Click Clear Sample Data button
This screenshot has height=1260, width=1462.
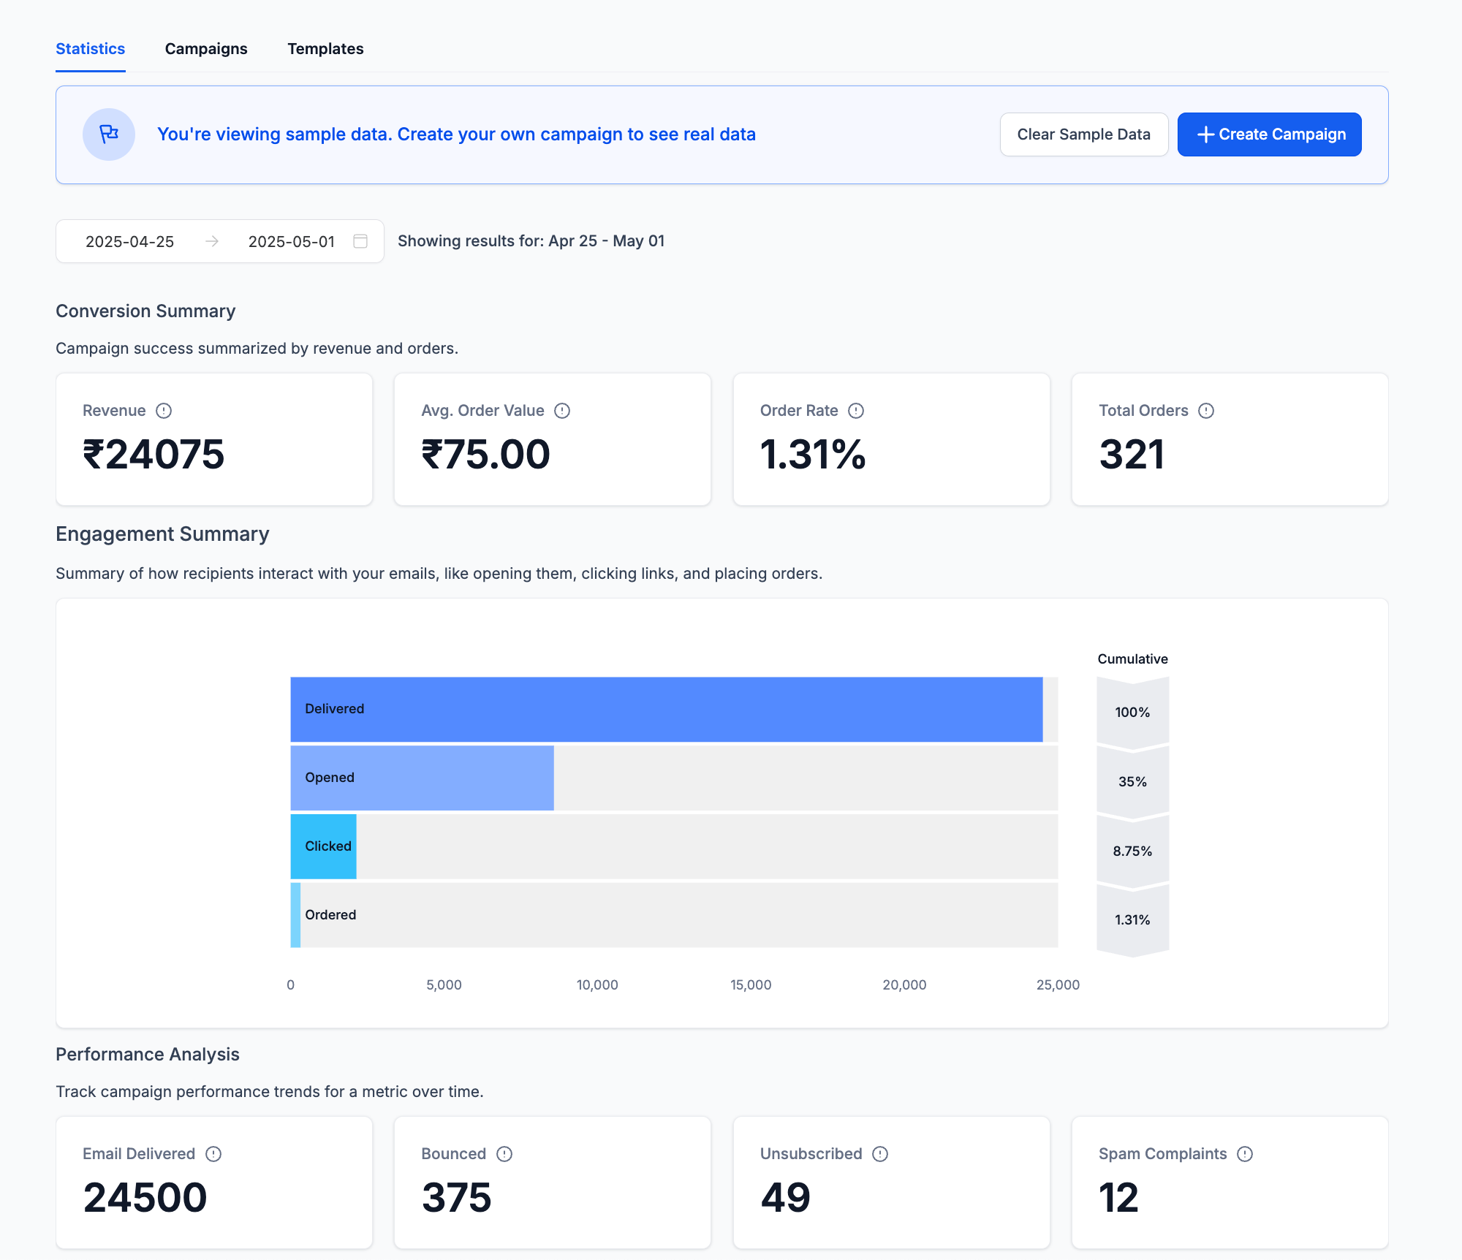(x=1083, y=134)
